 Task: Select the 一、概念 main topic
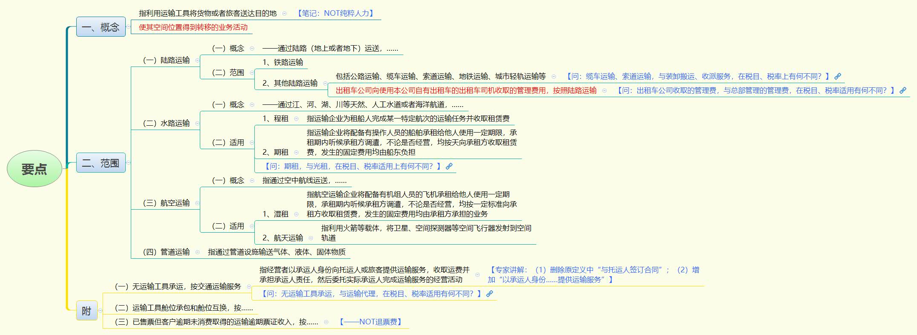coord(101,27)
